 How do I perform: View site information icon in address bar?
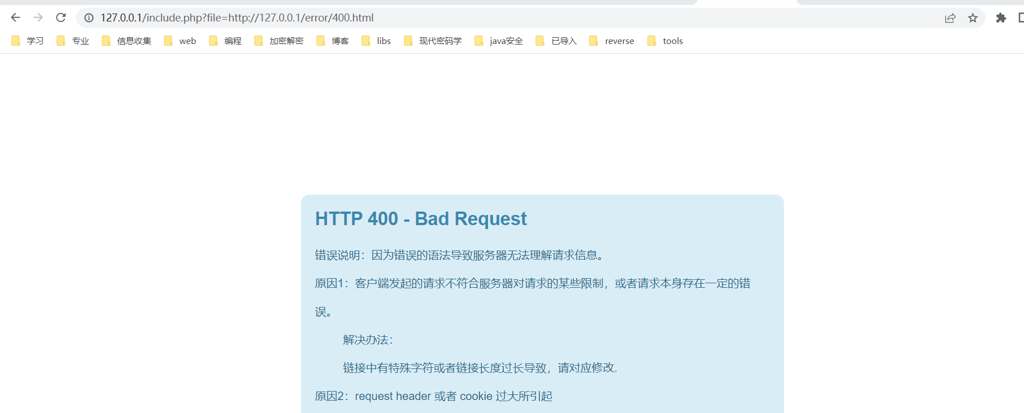[89, 18]
